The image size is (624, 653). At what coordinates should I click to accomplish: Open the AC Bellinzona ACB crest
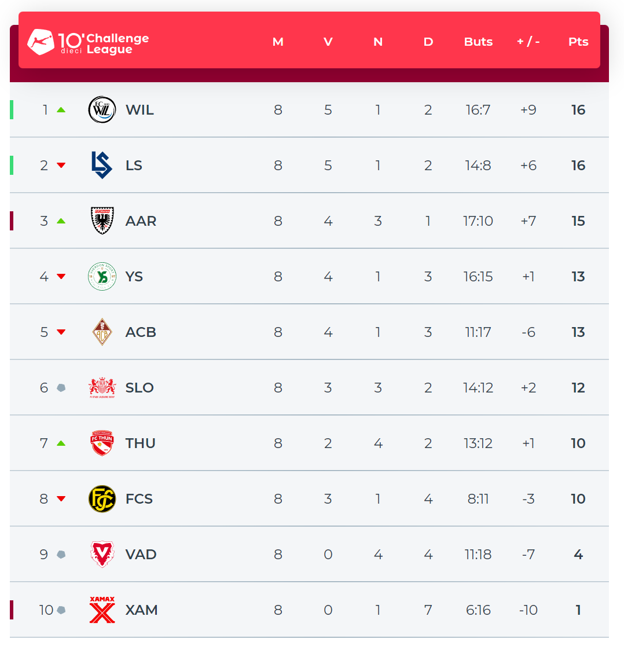point(102,332)
